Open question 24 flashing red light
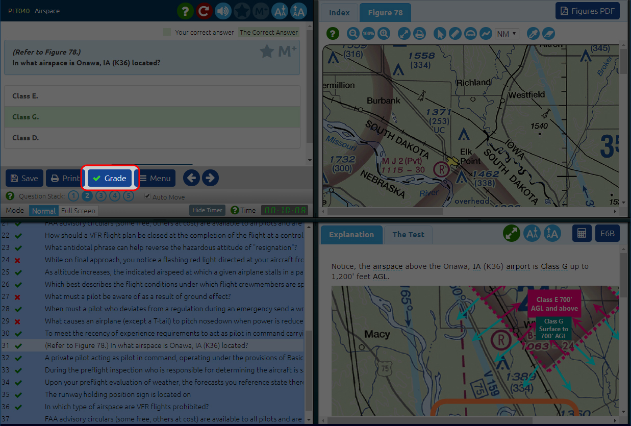Screen dimensions: 631x426 point(152,260)
